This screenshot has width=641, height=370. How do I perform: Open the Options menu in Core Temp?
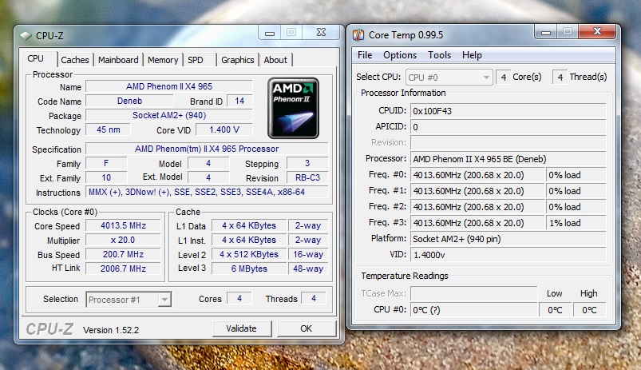pos(400,55)
